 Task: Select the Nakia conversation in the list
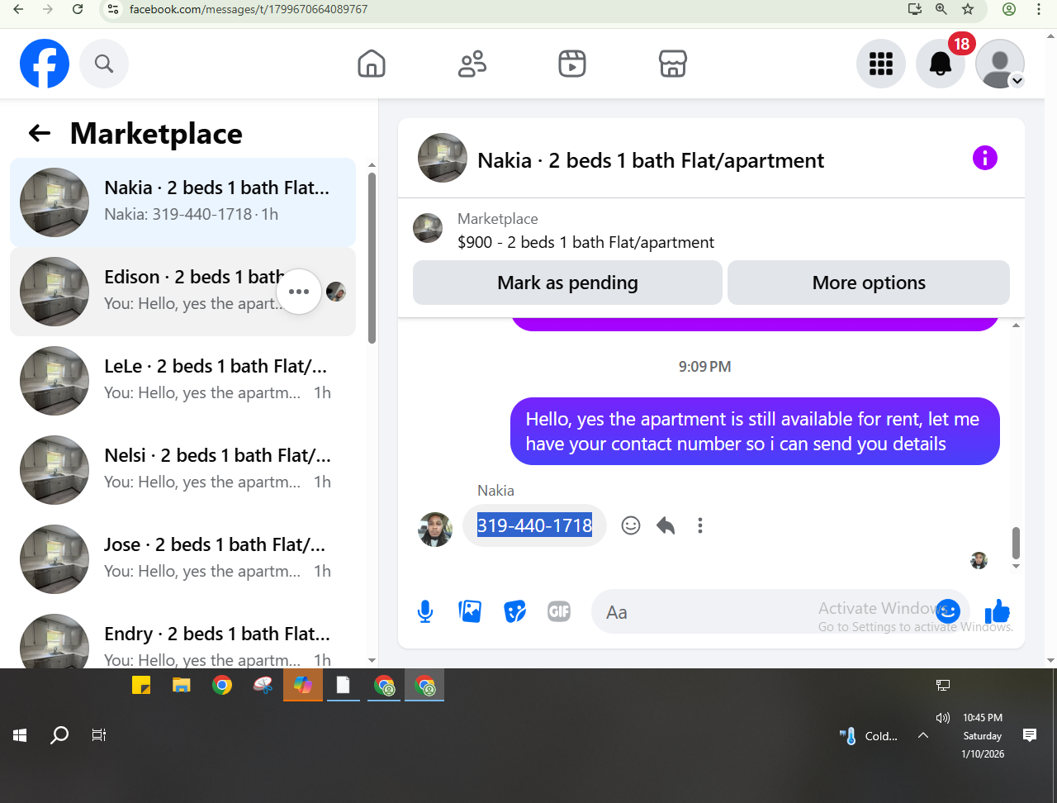182,202
